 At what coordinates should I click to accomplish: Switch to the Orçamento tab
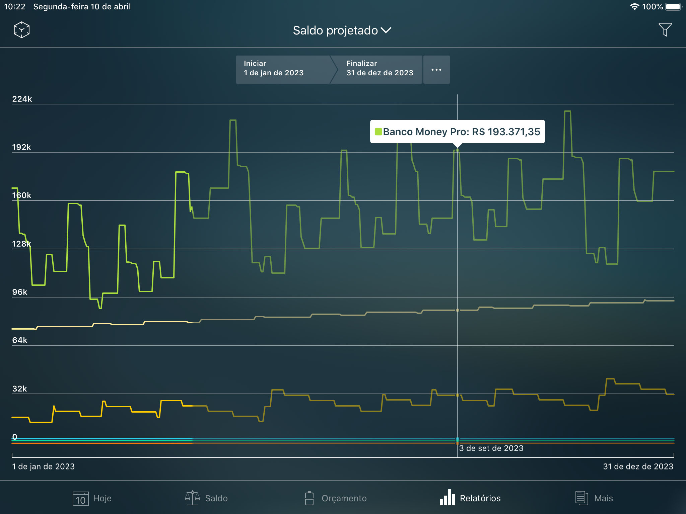tap(336, 498)
